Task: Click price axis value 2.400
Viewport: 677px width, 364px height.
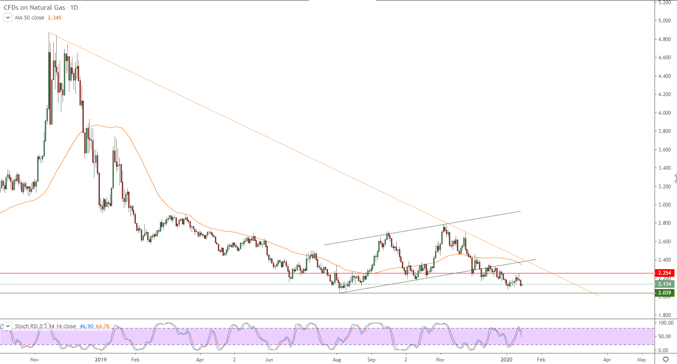Action: [664, 260]
